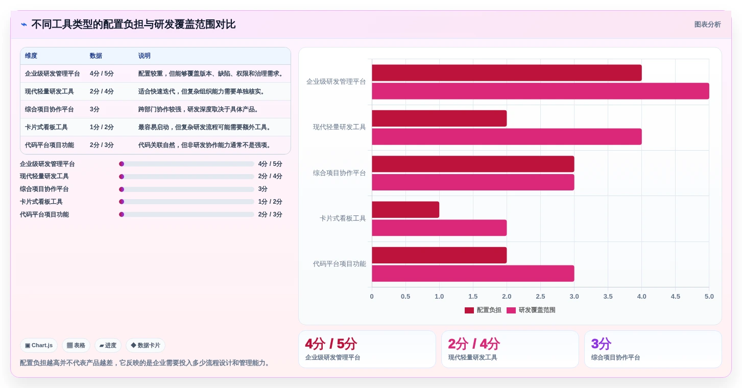Viewport: 742px width, 388px height.
Task: Click the 代码平台项目功能 配置负担 bar at 2.0
Action: pyautogui.click(x=439, y=255)
